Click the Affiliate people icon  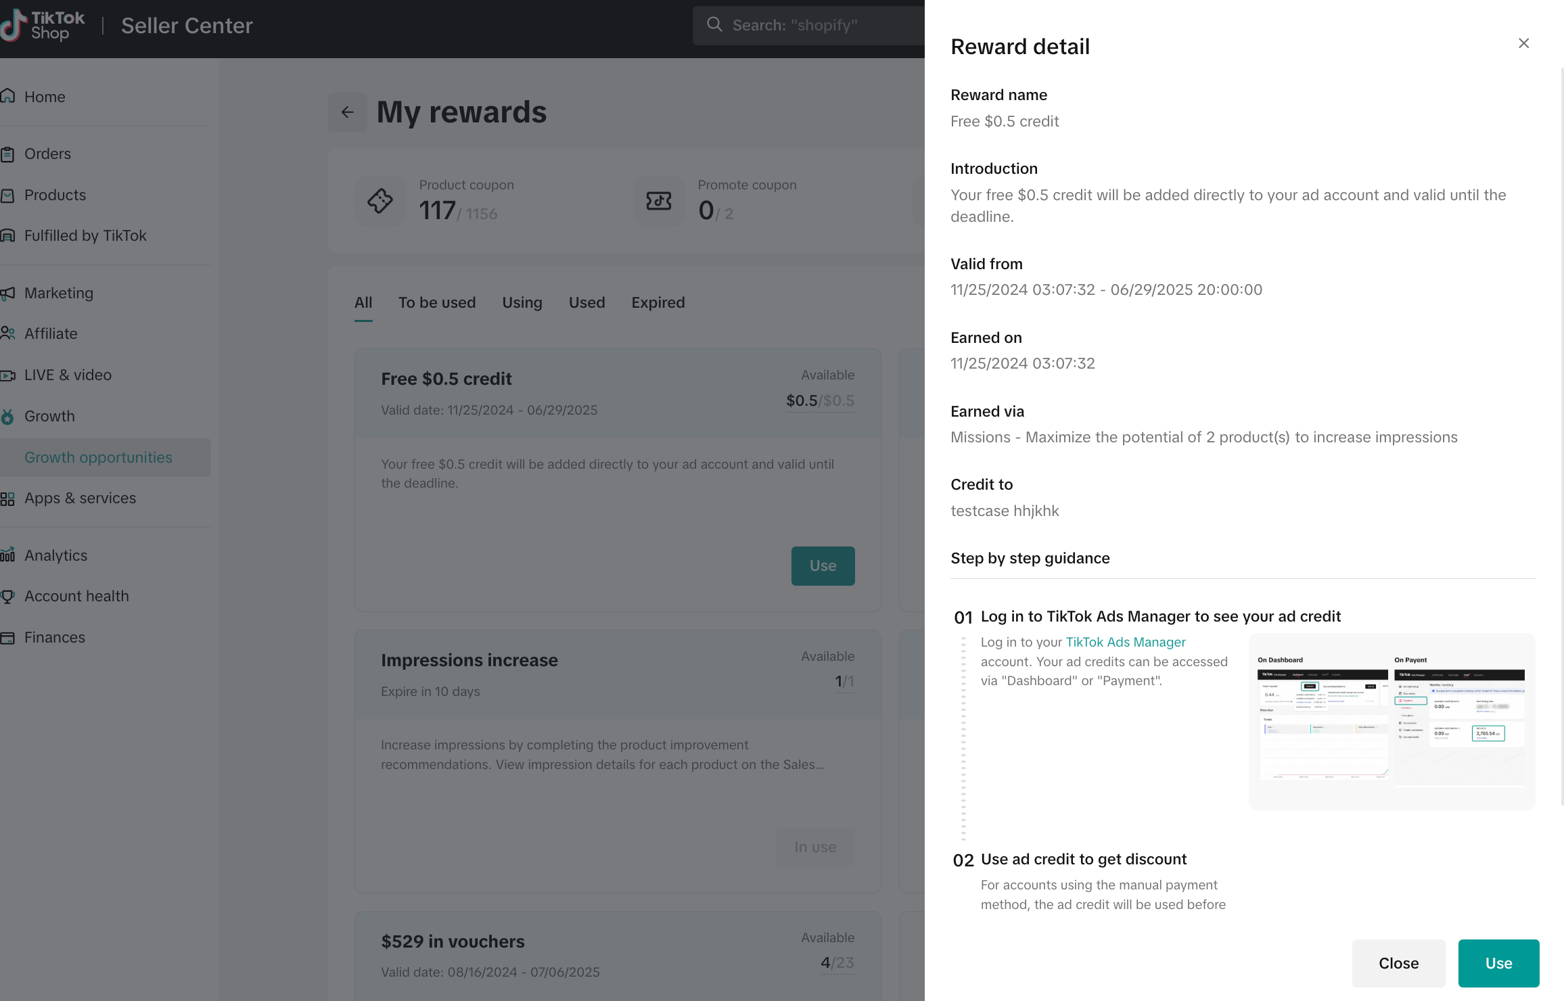[x=7, y=333]
